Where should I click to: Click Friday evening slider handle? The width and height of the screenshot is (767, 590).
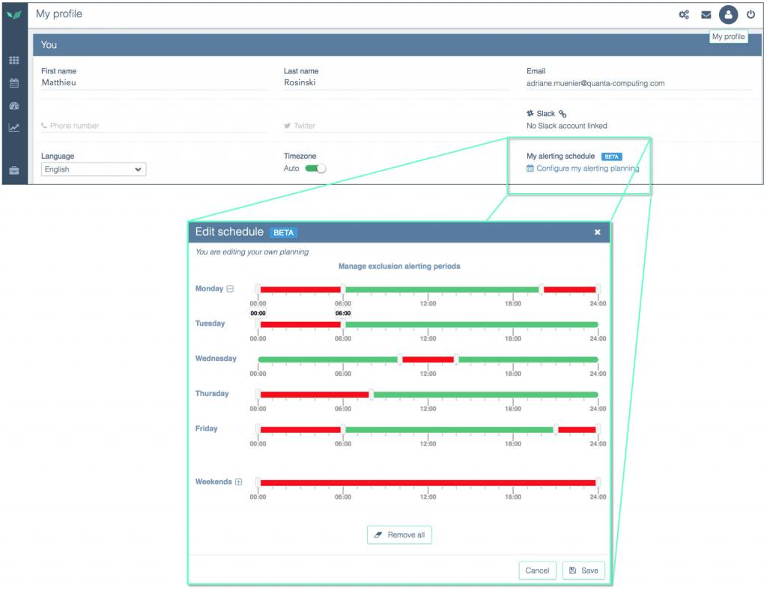[x=556, y=430]
